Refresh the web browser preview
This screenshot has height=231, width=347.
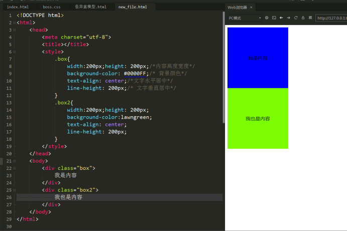296,18
